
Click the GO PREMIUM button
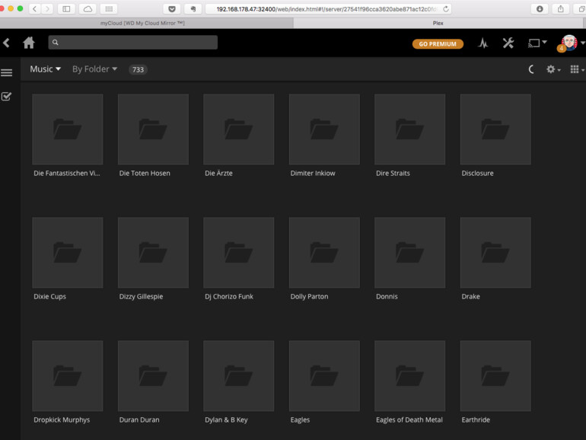click(x=438, y=43)
